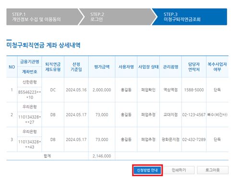Click row number 2

pos(12,115)
